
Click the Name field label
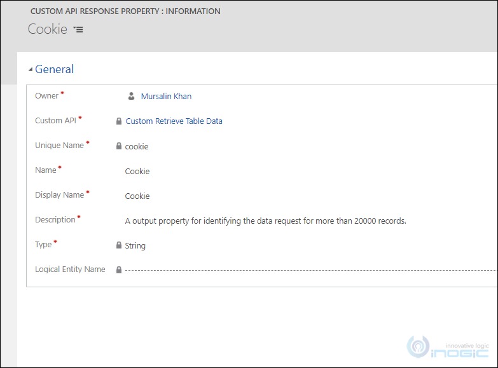pyautogui.click(x=45, y=170)
